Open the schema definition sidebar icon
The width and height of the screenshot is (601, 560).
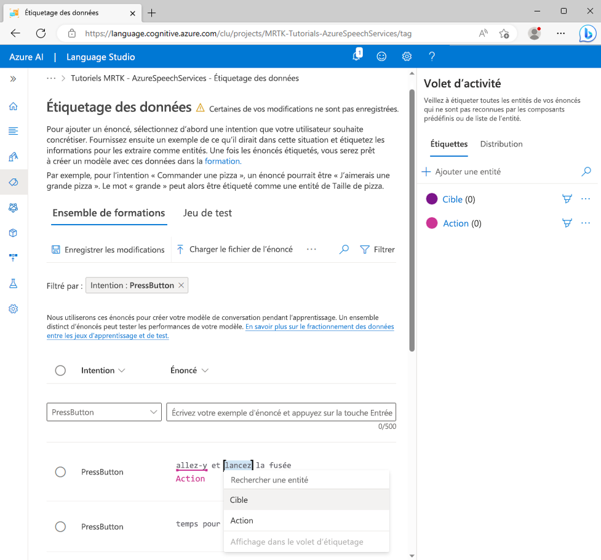click(13, 131)
